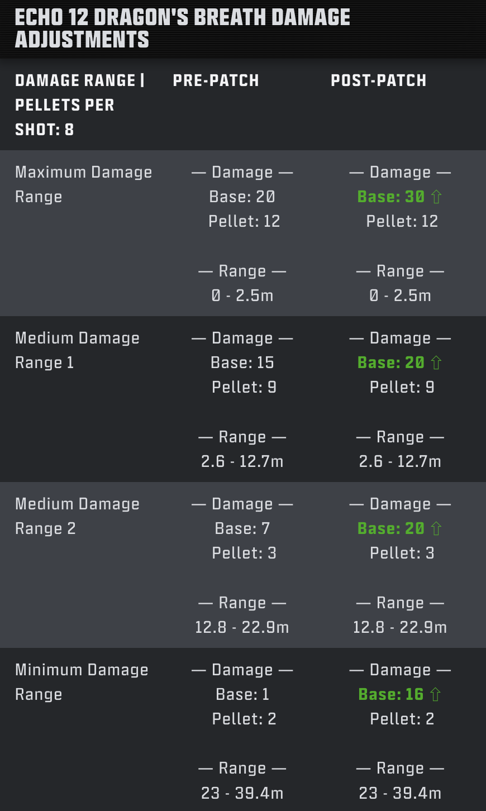Screen dimensions: 486x811
Task: Click the up arrow in Medium Damage Range 2 row
Action: (436, 528)
